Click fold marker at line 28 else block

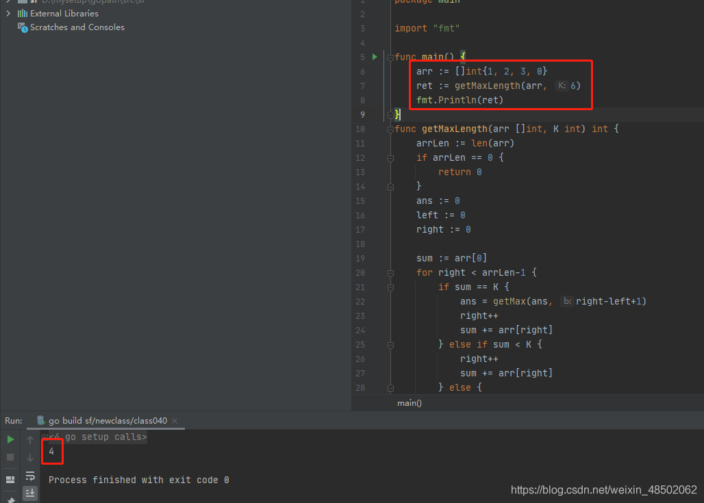point(390,388)
